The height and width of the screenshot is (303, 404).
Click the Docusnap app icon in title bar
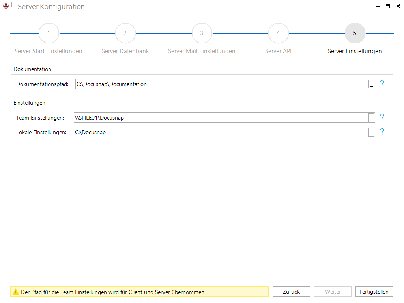[x=6, y=6]
